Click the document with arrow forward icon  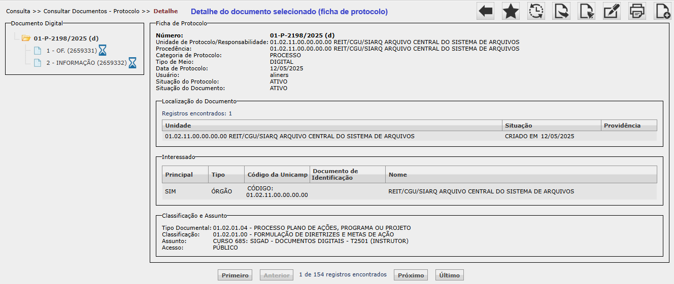point(561,11)
